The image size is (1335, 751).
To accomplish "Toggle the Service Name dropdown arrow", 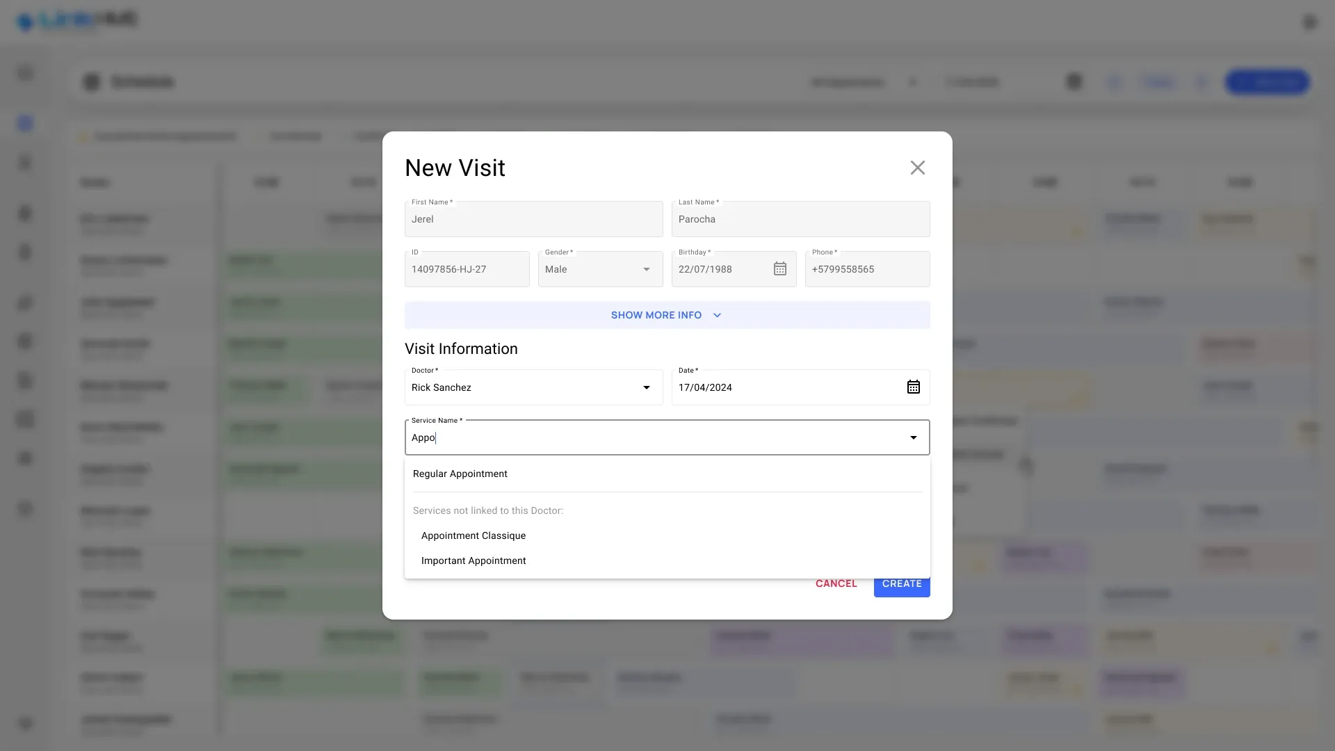I will pos(914,437).
